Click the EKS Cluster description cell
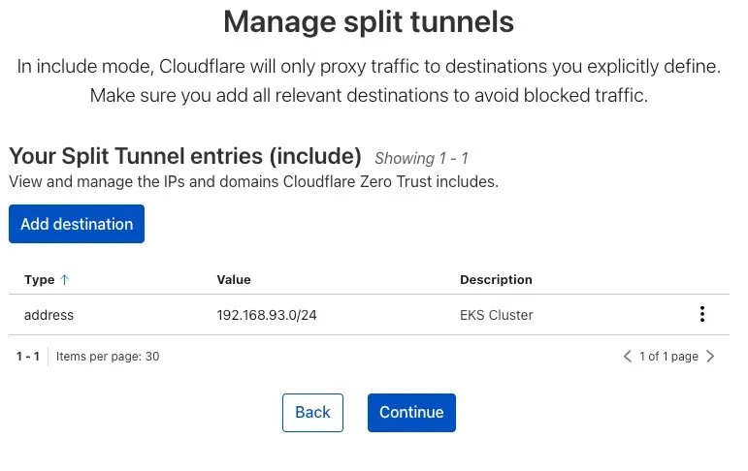748x471 pixels. pyautogui.click(x=496, y=315)
